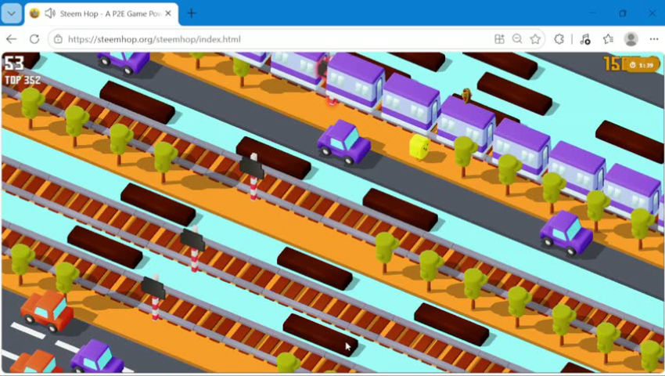This screenshot has width=665, height=376.
Task: Open the browser extensions menu
Action: click(559, 39)
